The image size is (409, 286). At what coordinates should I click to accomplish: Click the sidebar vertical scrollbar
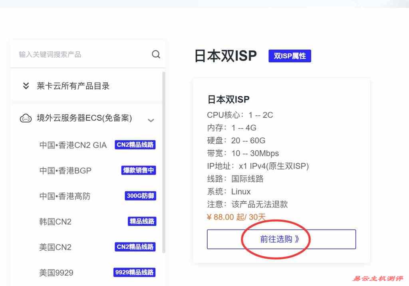(164, 162)
